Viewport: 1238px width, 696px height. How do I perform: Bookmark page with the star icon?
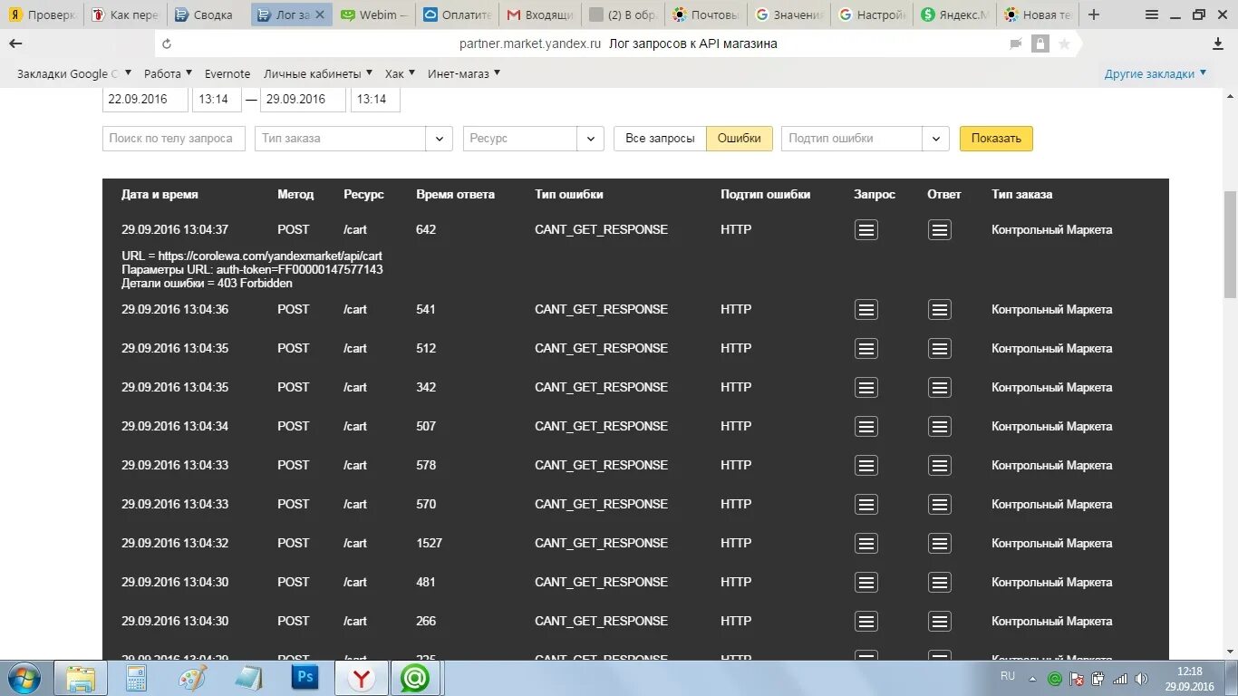[x=1064, y=43]
